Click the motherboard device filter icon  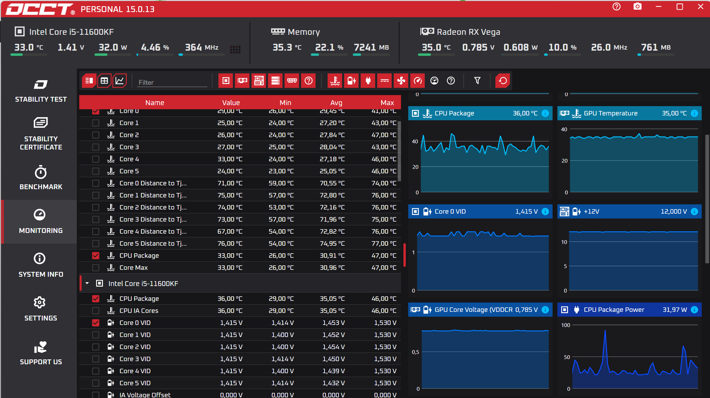tap(259, 81)
